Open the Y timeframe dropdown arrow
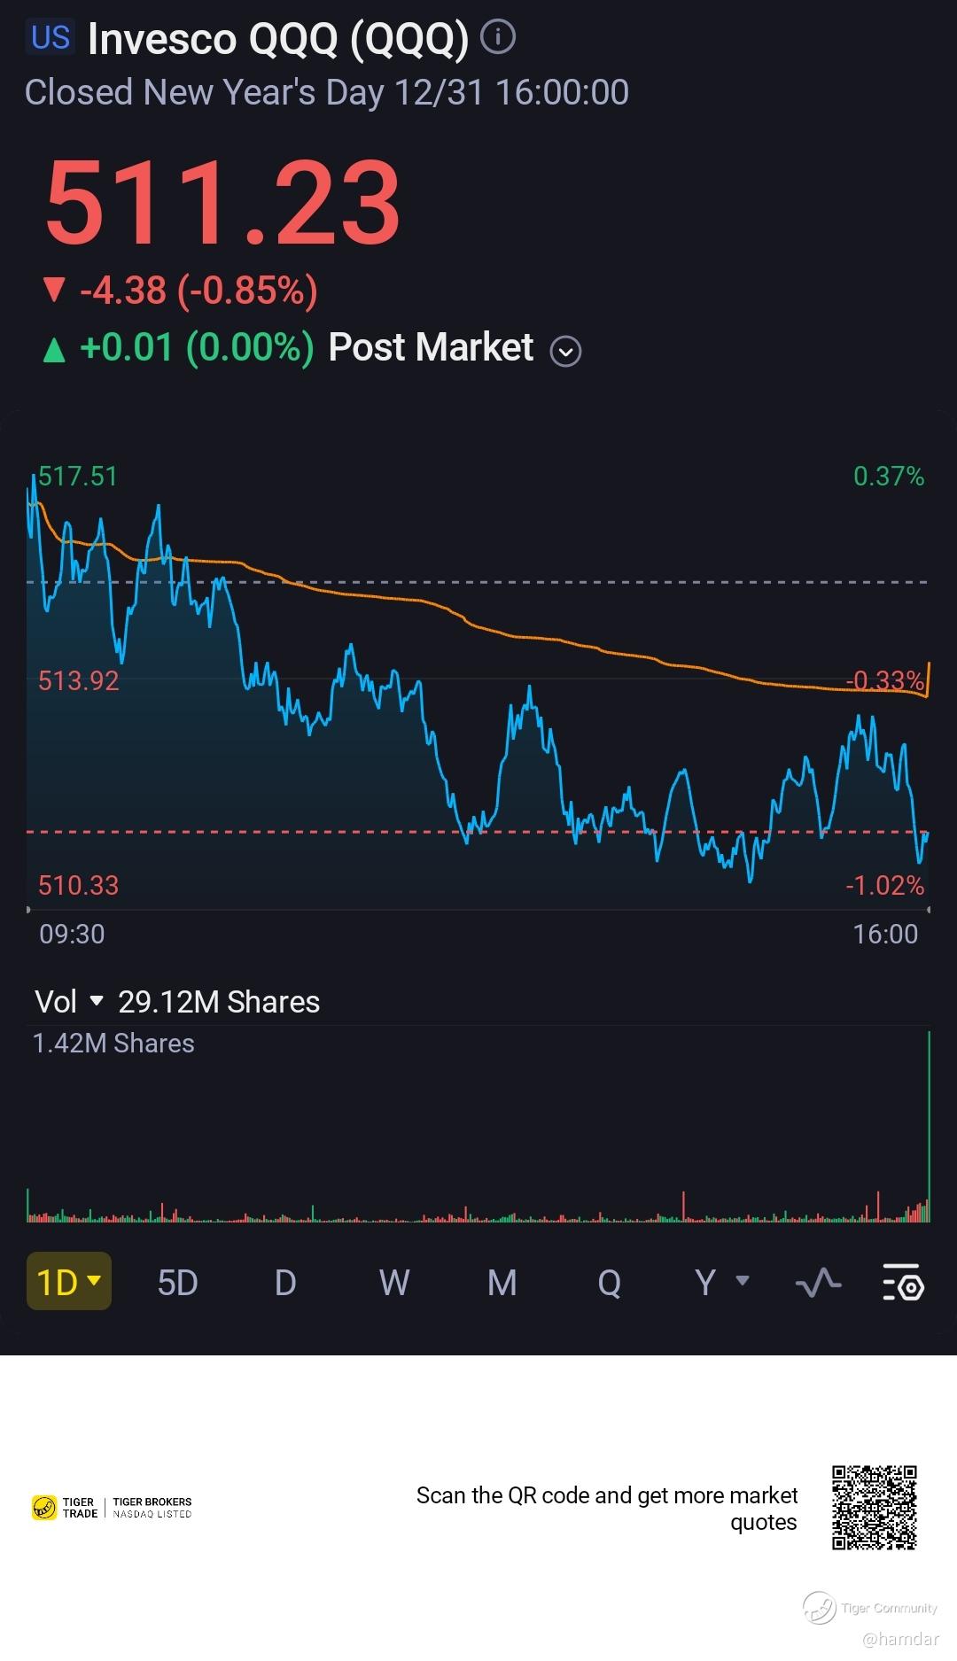This screenshot has height=1661, width=957. coord(743,1280)
